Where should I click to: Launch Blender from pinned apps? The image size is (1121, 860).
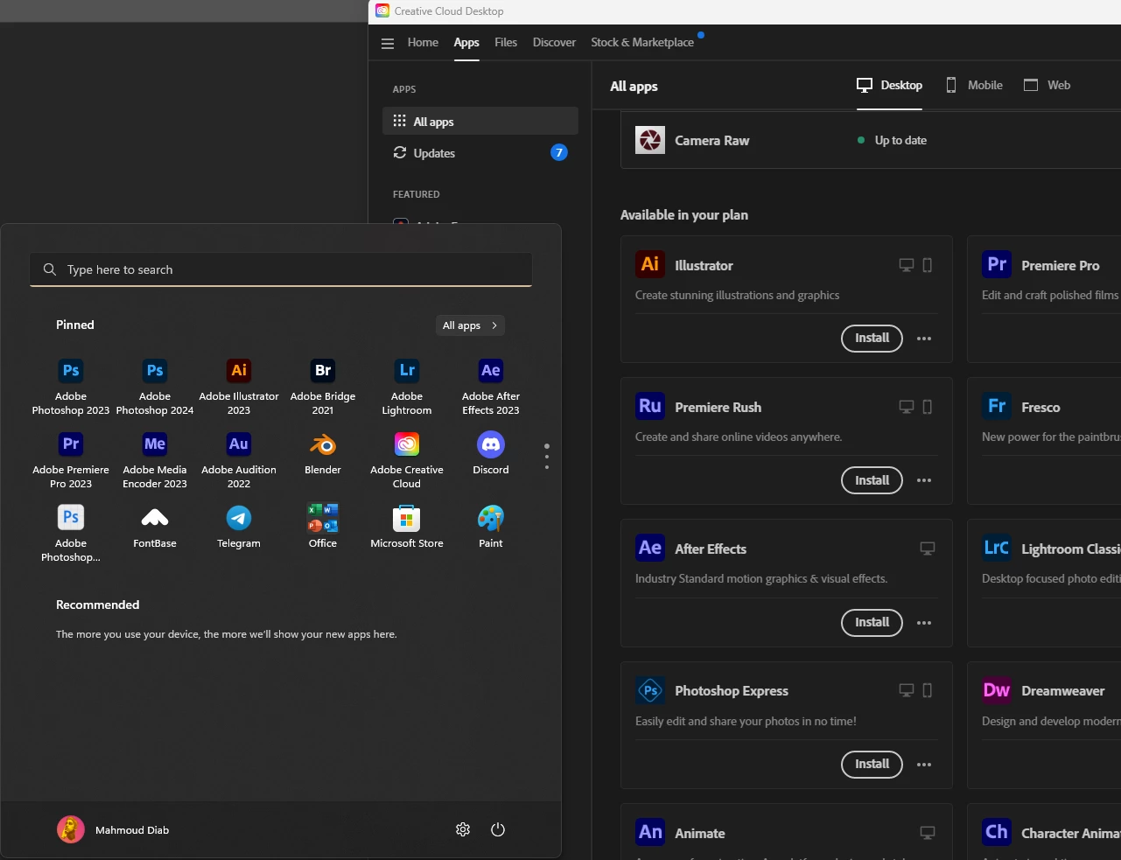pyautogui.click(x=323, y=454)
